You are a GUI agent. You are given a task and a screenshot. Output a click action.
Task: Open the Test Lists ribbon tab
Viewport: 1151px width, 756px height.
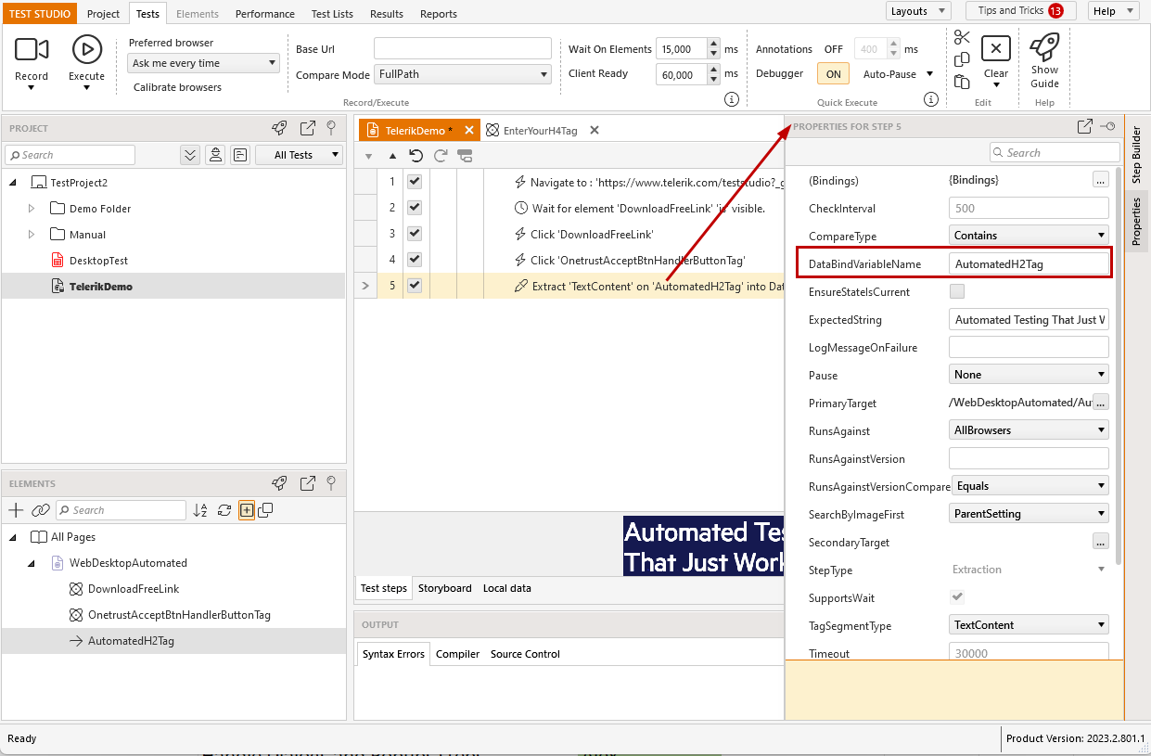[332, 14]
